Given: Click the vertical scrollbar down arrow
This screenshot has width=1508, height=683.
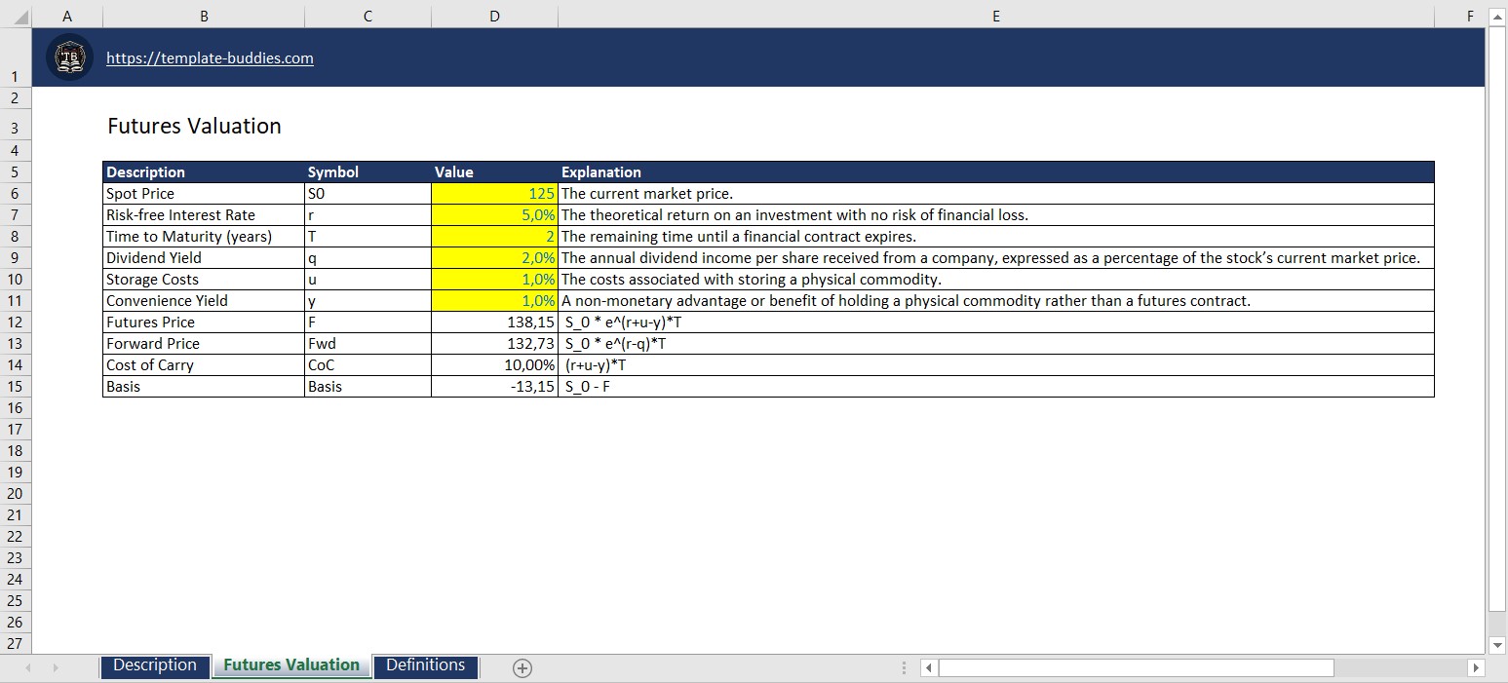Looking at the screenshot, I should click(x=1498, y=645).
